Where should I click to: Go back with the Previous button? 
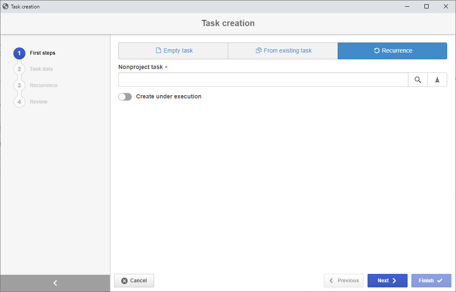[x=344, y=281]
